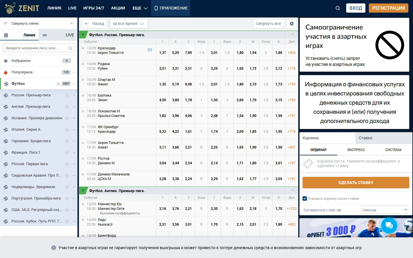Open the table settings gear

(x=292, y=24)
